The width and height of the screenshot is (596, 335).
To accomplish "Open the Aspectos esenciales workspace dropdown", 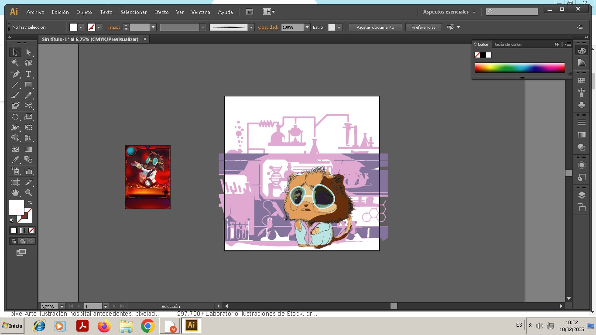I will [x=449, y=12].
